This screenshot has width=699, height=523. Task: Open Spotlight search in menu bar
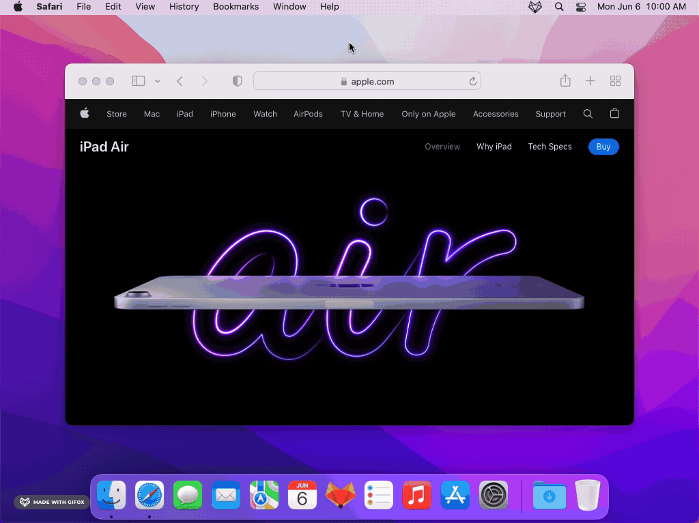tap(559, 7)
